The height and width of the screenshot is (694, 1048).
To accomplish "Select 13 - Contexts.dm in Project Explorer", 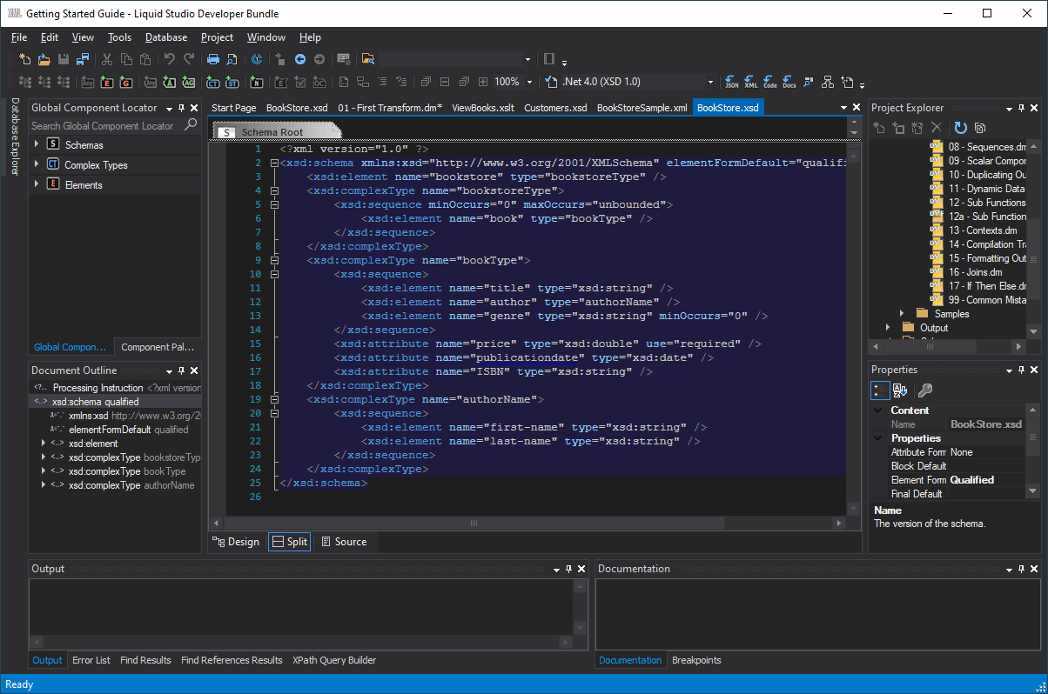I will pos(983,230).
